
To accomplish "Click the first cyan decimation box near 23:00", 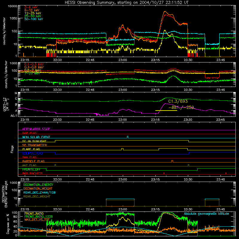I will tap(120, 199).
